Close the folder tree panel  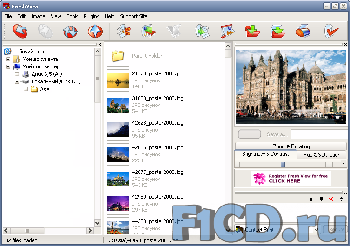pyautogui.click(x=100, y=45)
